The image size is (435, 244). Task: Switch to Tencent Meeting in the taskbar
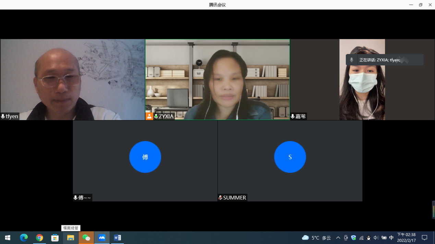coord(102,238)
